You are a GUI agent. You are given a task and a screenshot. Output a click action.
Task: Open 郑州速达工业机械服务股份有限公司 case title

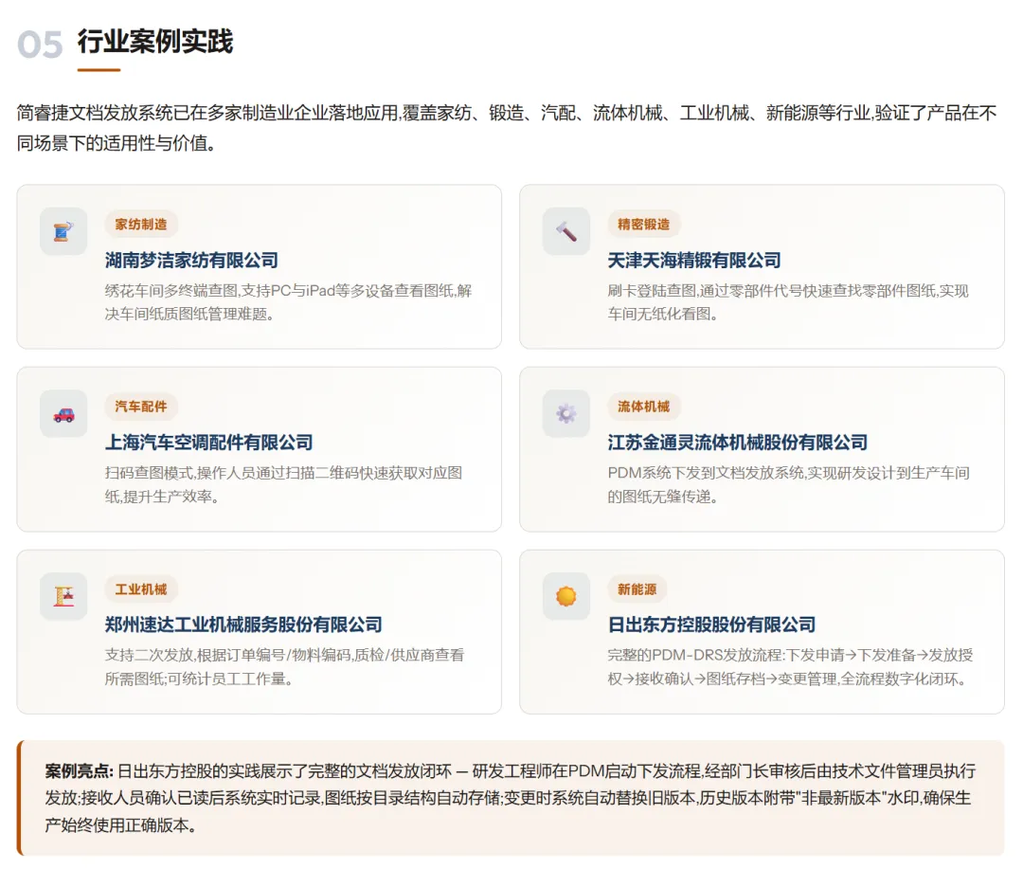click(x=243, y=625)
